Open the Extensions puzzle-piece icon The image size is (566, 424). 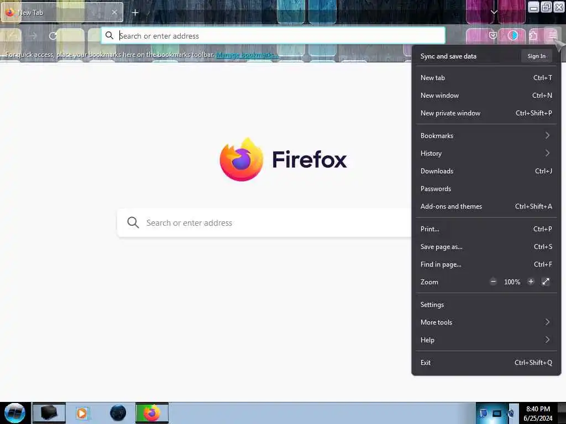(x=533, y=35)
